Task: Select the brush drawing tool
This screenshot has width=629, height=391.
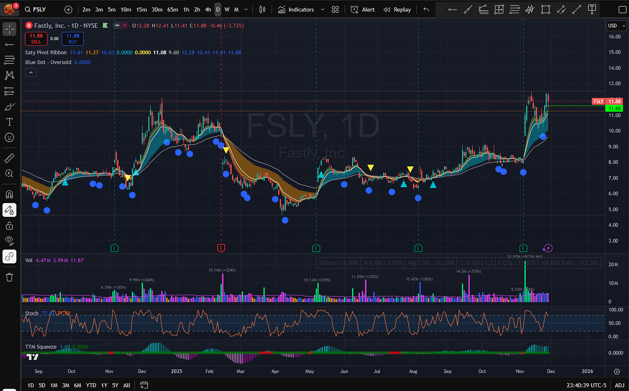Action: (10, 106)
